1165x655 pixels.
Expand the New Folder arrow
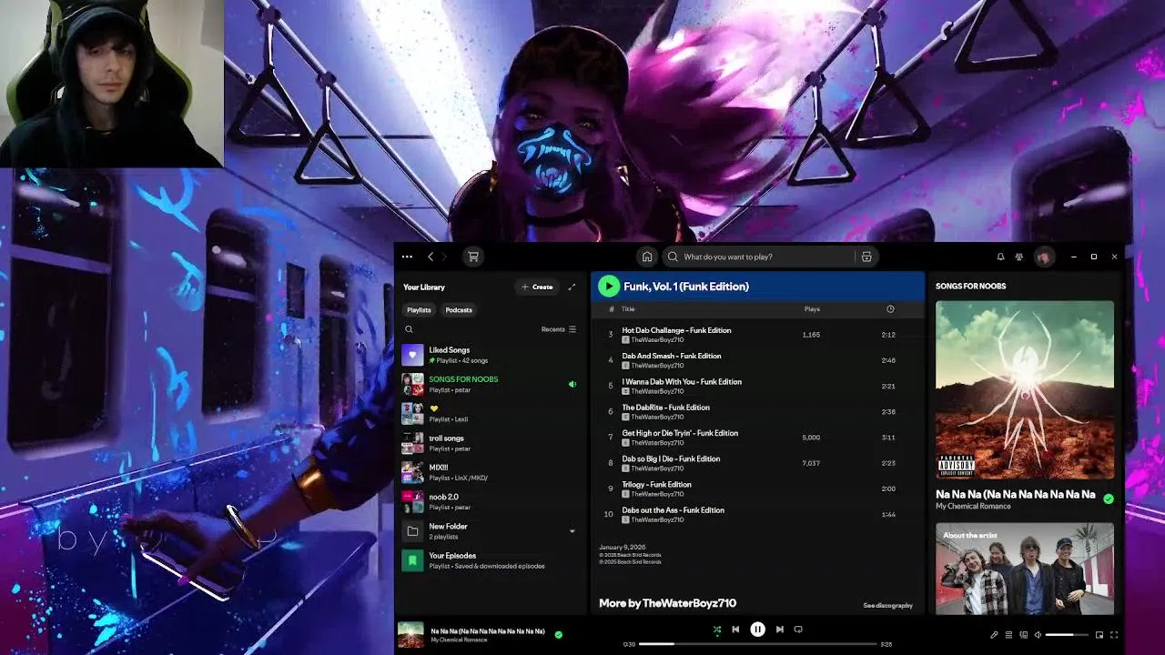coord(572,531)
